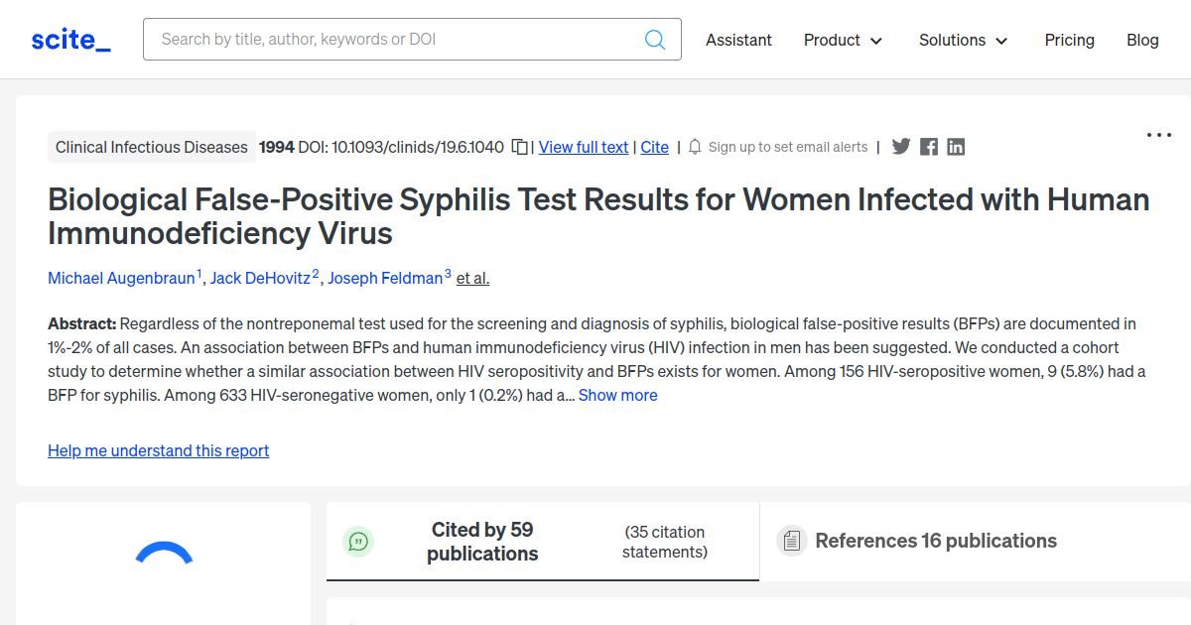Copy the article DOI using the copy icon
This screenshot has width=1191, height=625.
518,146
